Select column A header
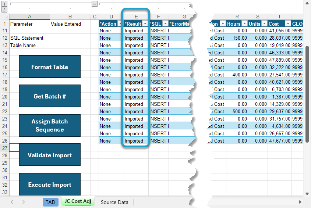311x208 pixels. click(29, 17)
